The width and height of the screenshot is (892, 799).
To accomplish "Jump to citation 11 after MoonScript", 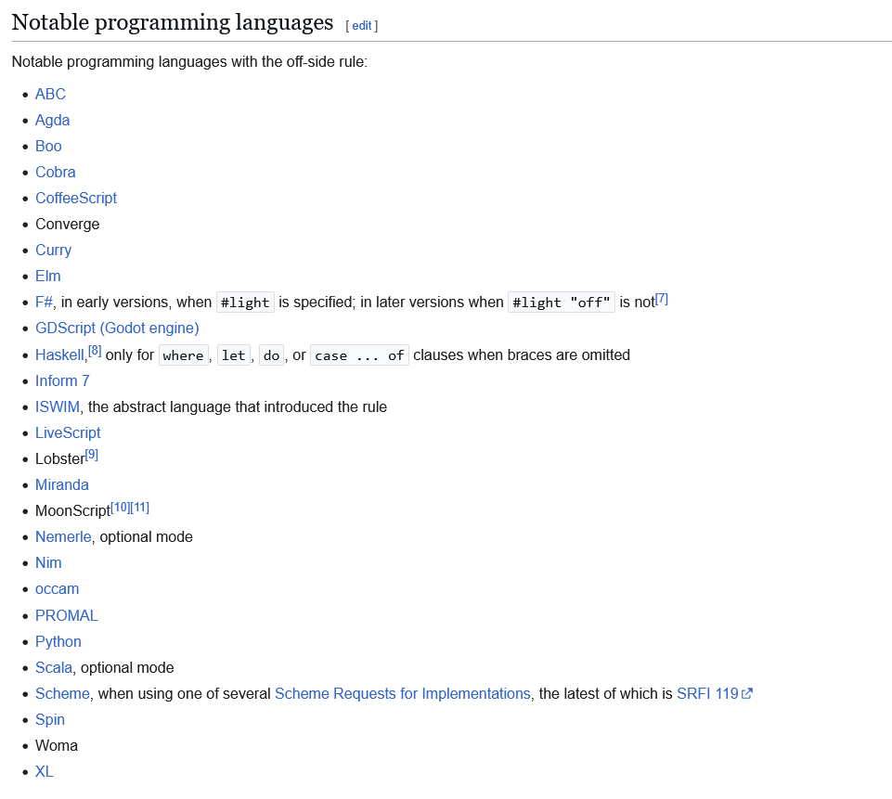I will pyautogui.click(x=140, y=508).
